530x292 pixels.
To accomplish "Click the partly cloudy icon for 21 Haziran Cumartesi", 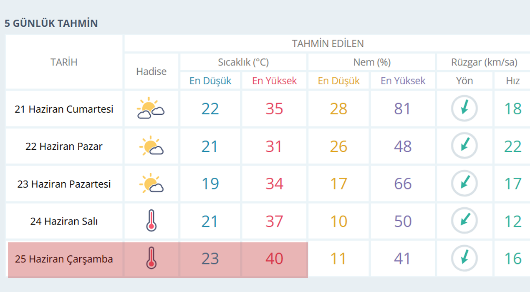I will pyautogui.click(x=151, y=108).
